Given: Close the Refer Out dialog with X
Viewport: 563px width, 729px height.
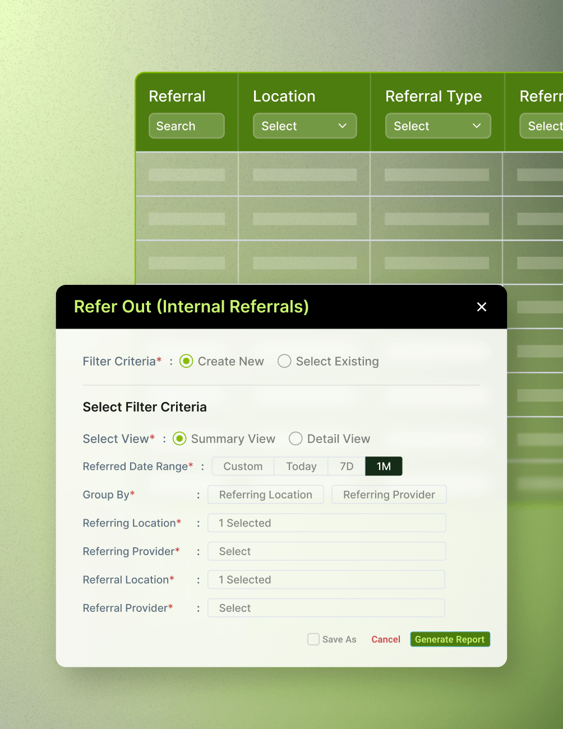Looking at the screenshot, I should tap(481, 307).
